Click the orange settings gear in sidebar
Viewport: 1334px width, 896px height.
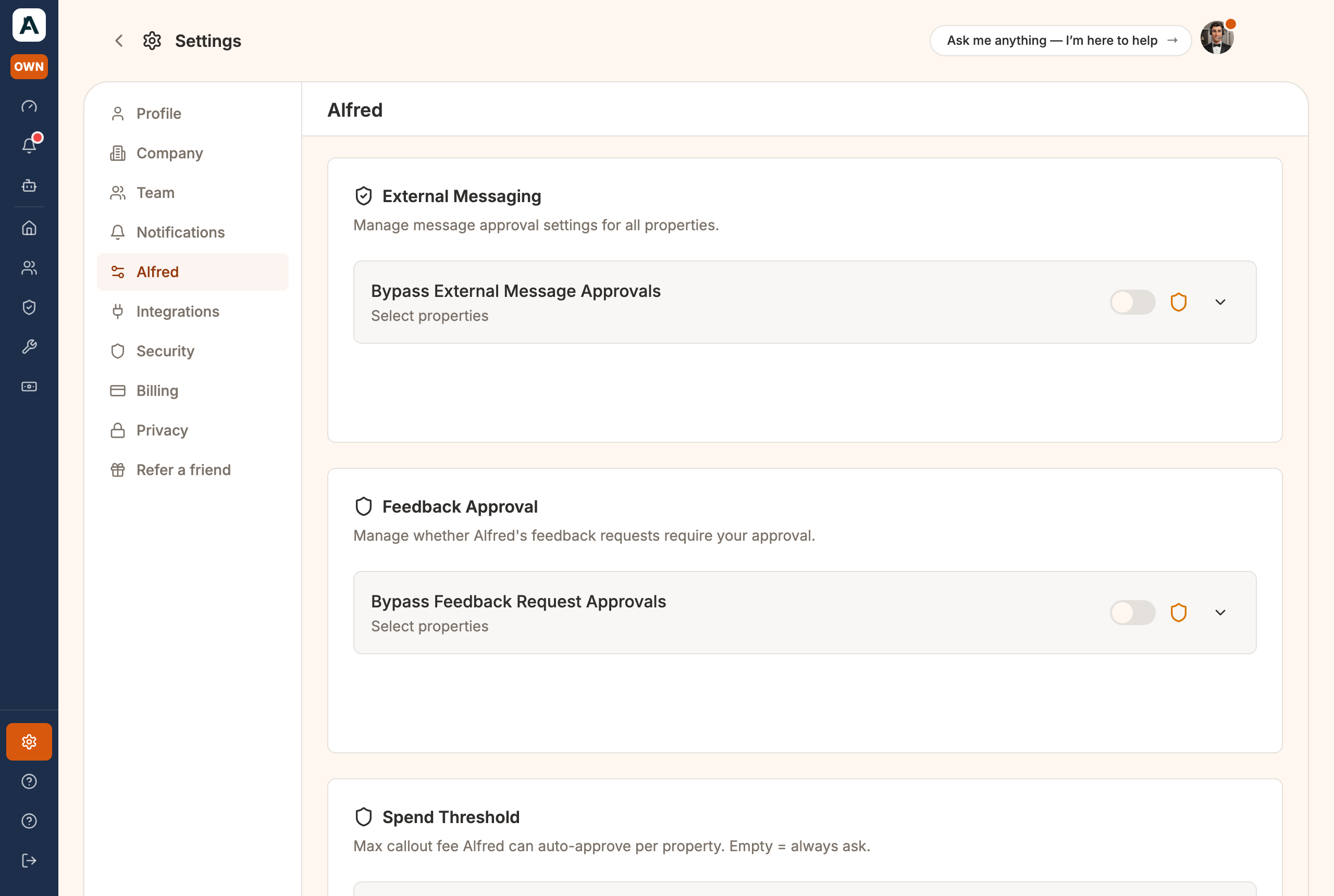click(29, 742)
